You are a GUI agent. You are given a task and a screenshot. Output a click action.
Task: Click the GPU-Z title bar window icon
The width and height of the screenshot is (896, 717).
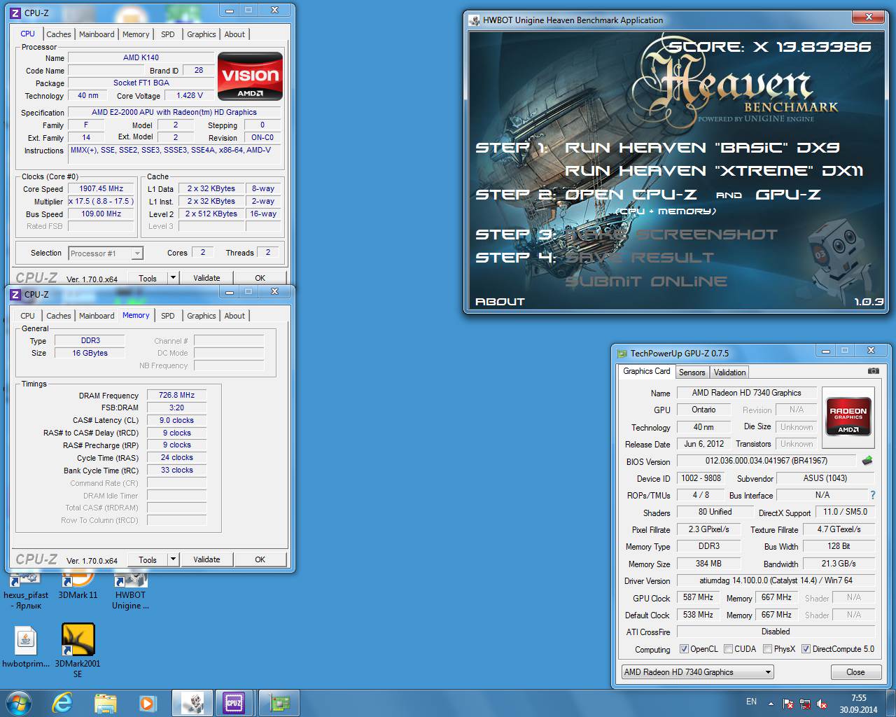tap(622, 354)
